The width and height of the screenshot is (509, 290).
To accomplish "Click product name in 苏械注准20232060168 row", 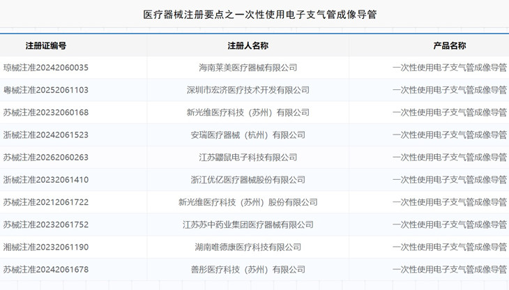I will (x=450, y=112).
